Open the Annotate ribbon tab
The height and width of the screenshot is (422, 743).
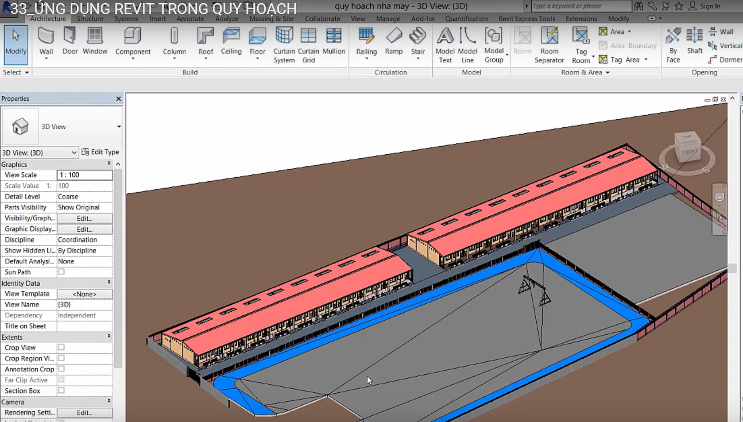(190, 19)
